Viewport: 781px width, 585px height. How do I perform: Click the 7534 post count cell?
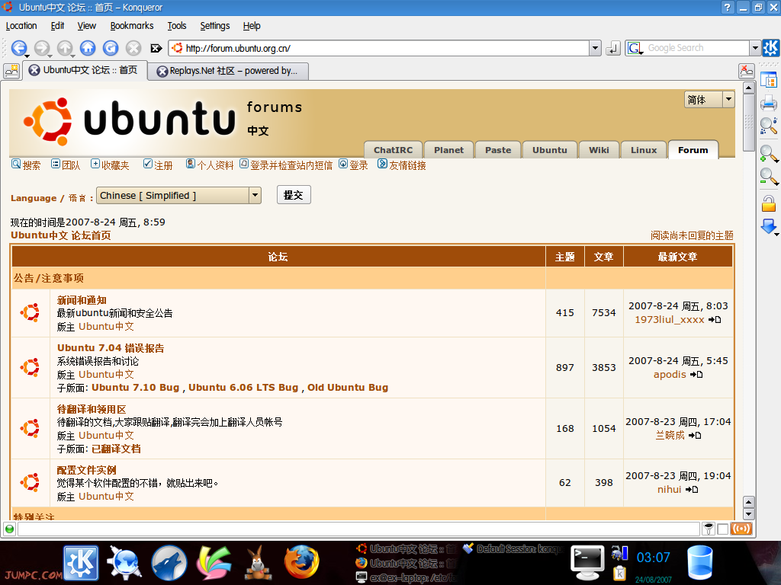point(604,313)
